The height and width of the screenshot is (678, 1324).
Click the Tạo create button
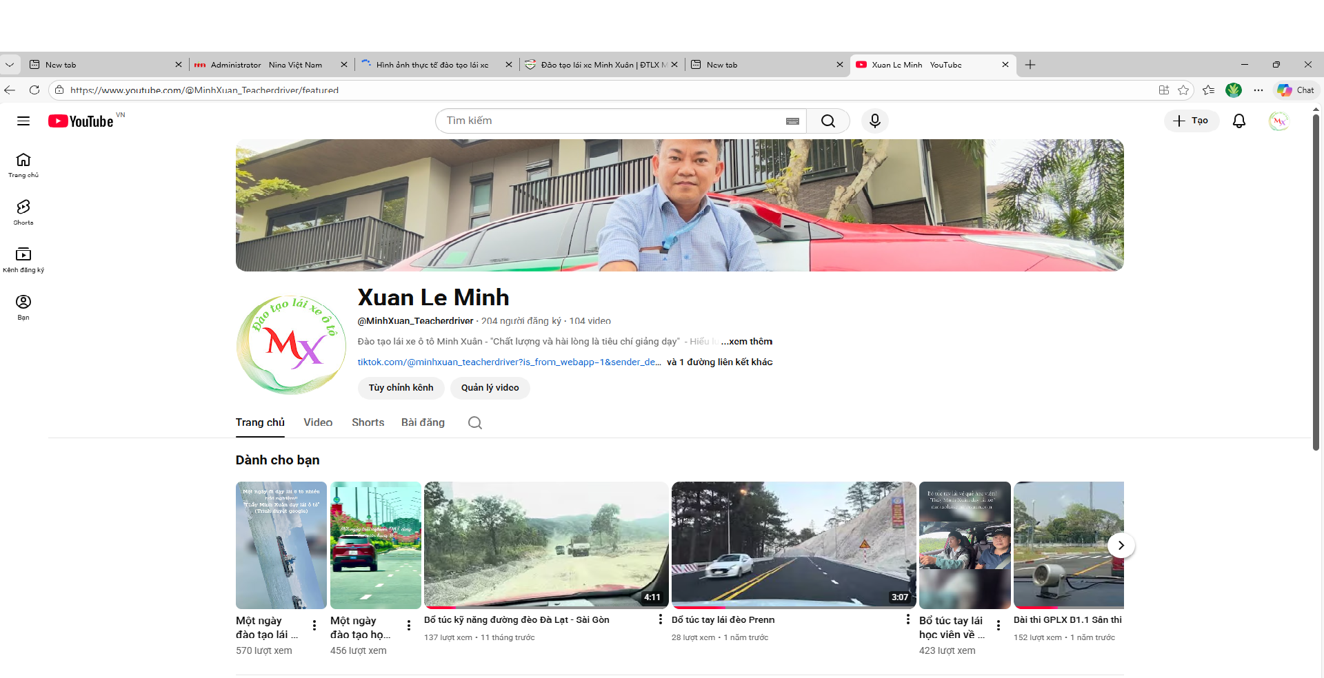(x=1191, y=121)
